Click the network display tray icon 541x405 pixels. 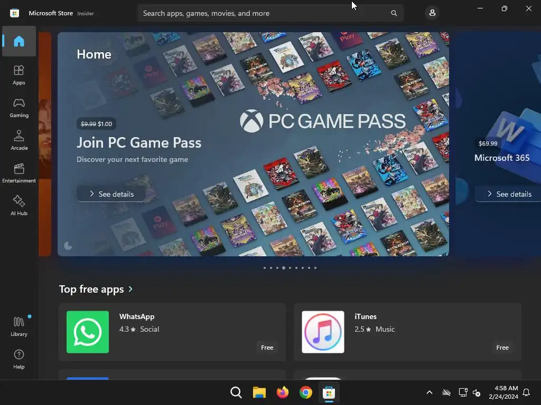click(463, 392)
